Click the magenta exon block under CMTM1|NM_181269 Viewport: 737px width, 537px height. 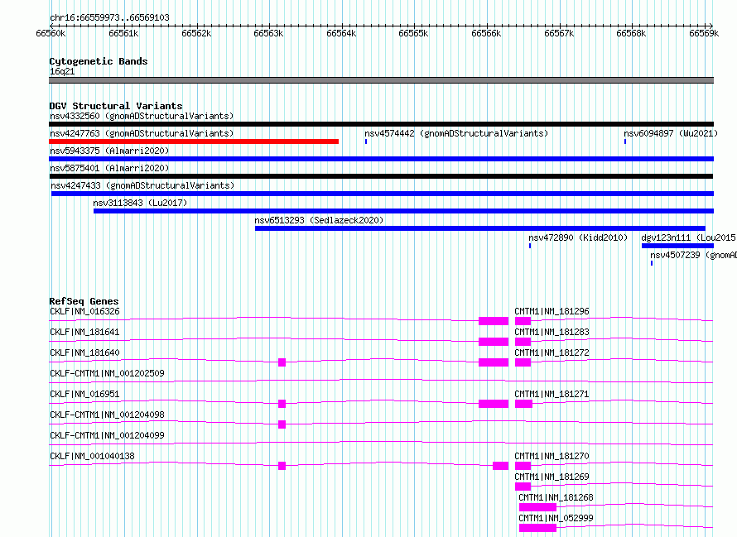523,487
